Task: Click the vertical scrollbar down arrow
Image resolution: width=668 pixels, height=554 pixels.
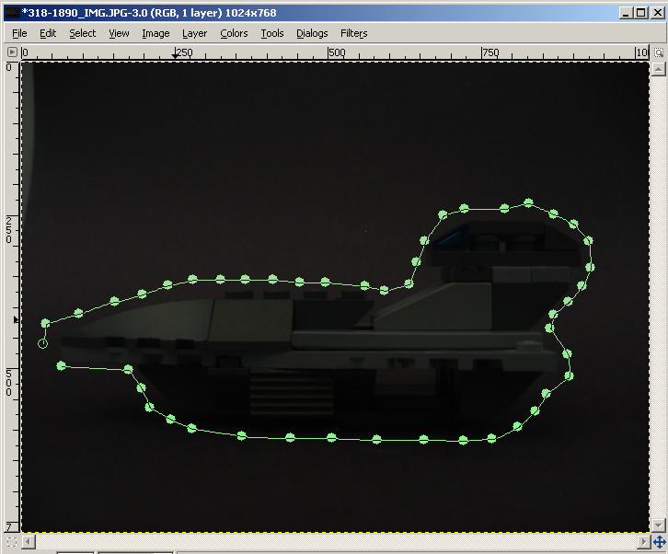Action: pyautogui.click(x=658, y=525)
